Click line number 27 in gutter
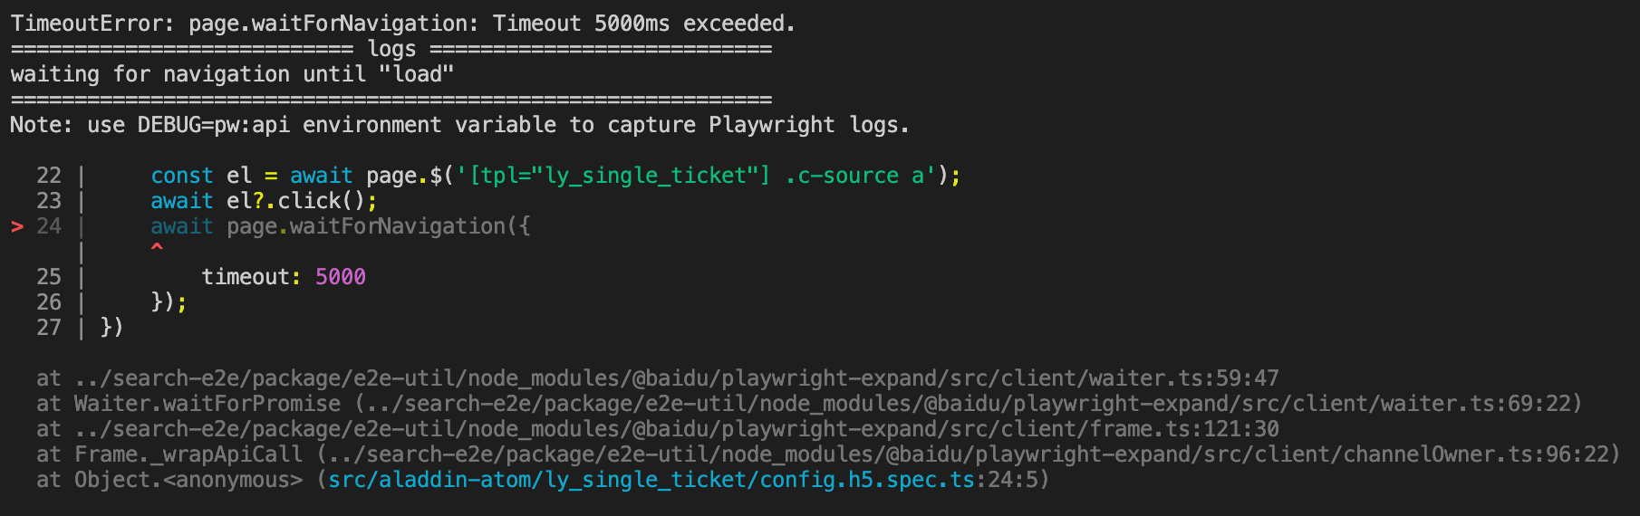1640x516 pixels. (49, 328)
